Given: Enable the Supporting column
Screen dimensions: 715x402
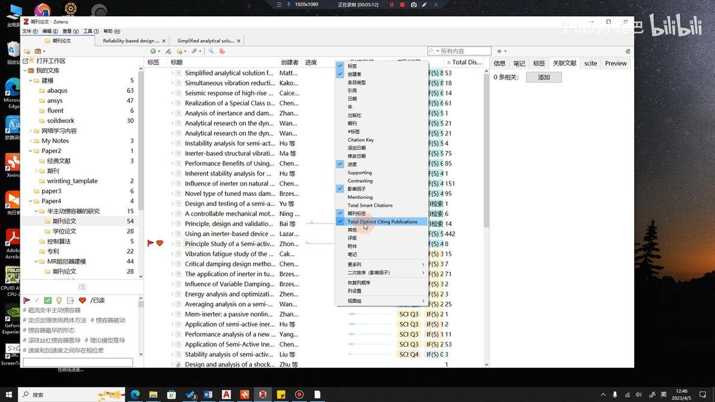Looking at the screenshot, I should 359,173.
